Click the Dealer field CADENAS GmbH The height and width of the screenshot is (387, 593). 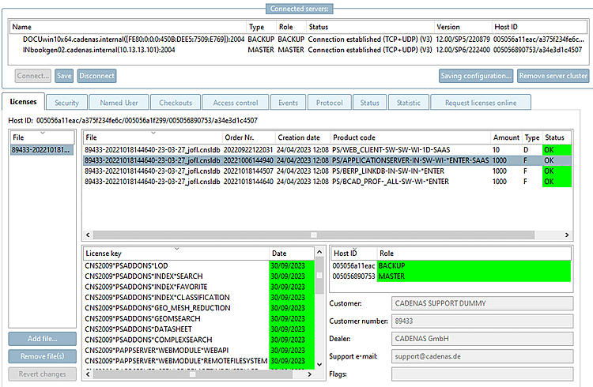click(482, 339)
